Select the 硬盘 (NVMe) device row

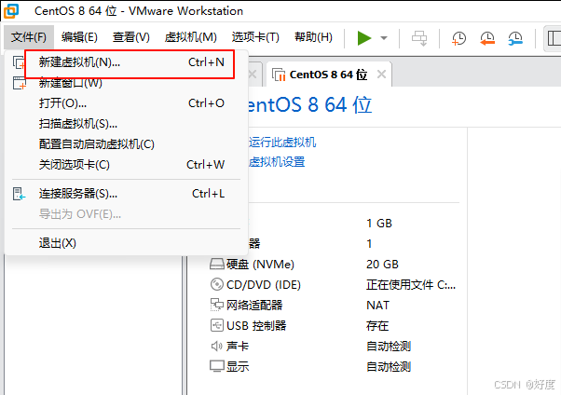click(x=335, y=264)
